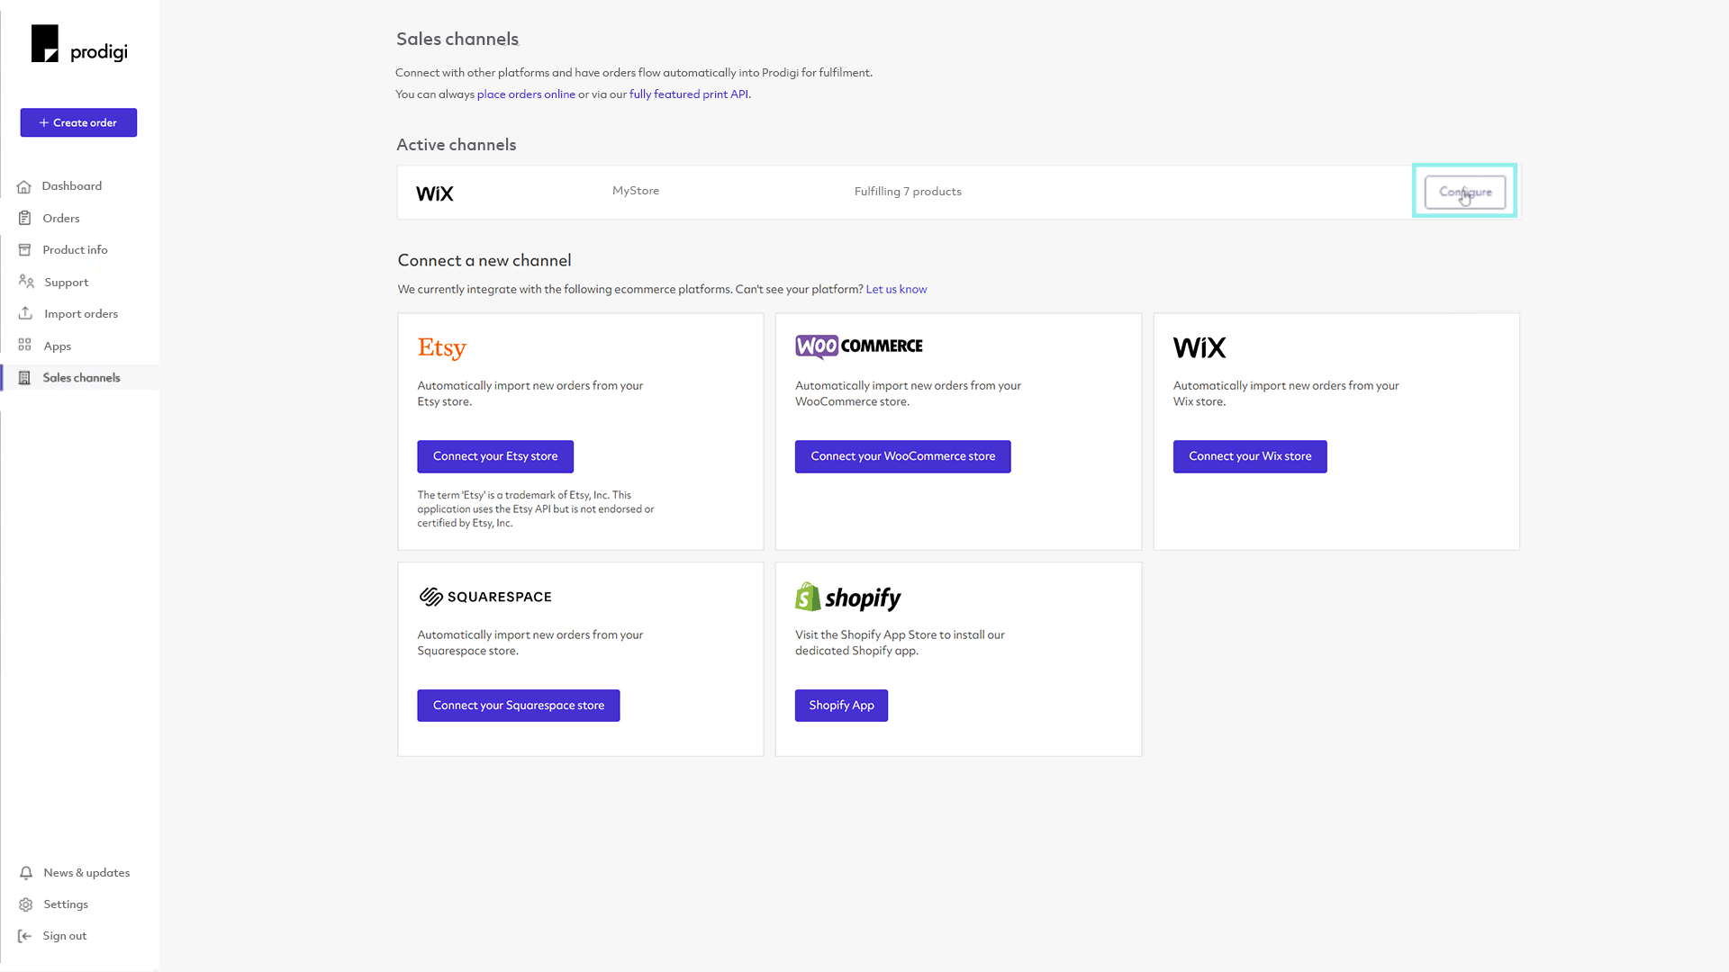Click Connect your Squarespace store button
Image resolution: width=1729 pixels, height=972 pixels.
[x=519, y=705]
